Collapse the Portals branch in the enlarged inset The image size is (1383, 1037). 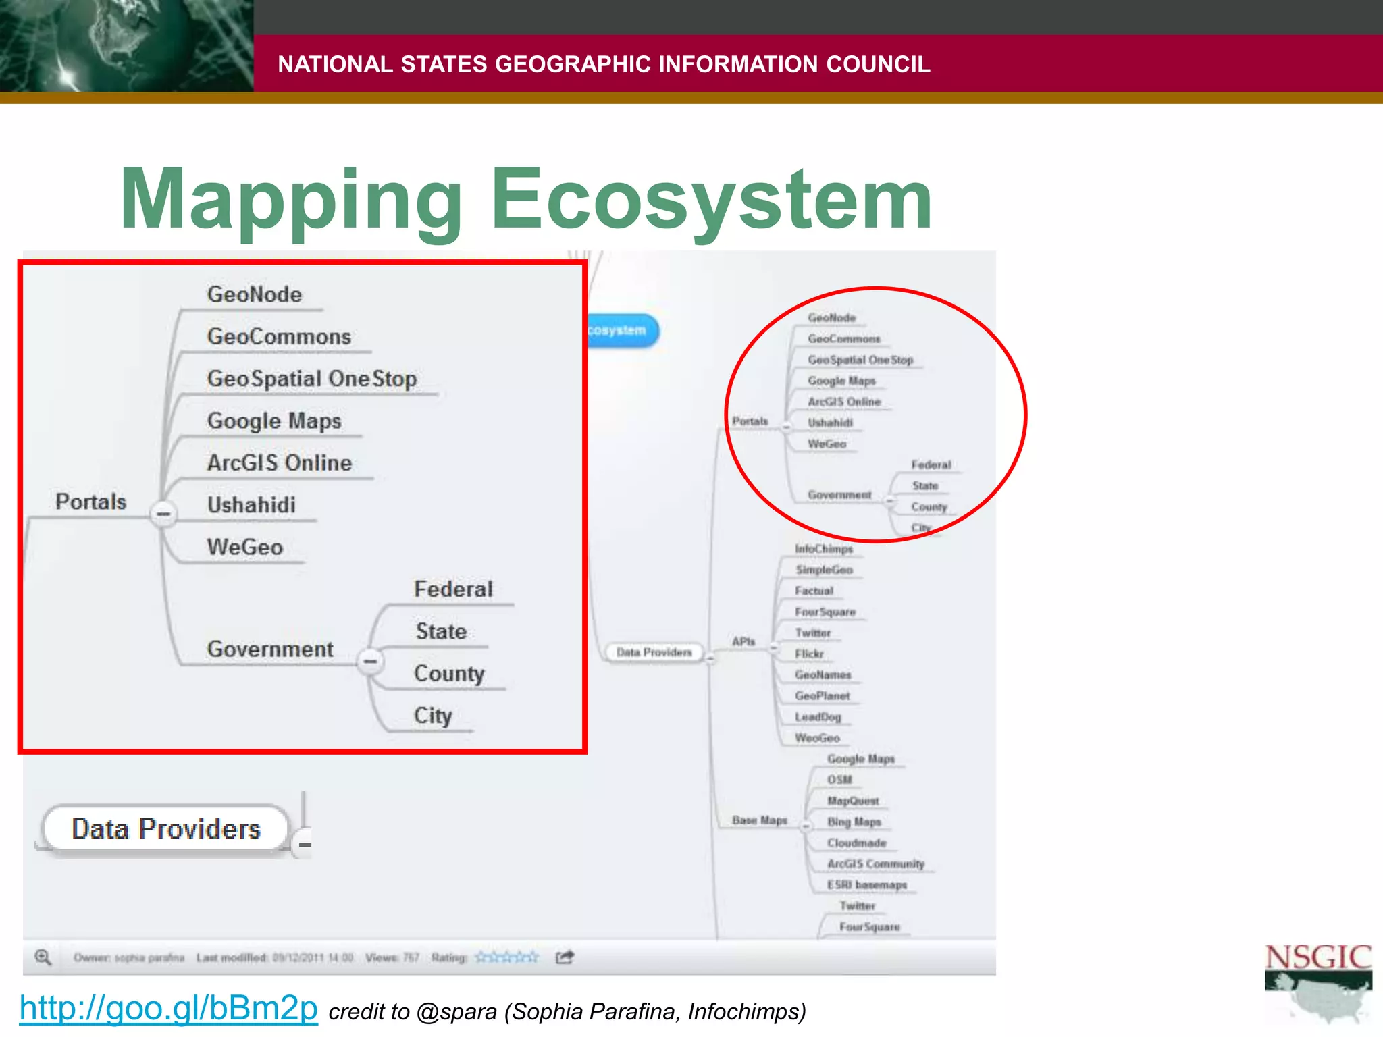[x=163, y=514]
